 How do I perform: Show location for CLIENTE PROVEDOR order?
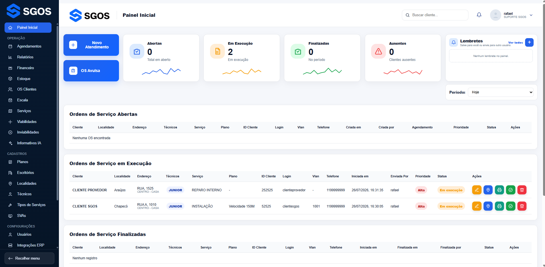[x=488, y=190]
